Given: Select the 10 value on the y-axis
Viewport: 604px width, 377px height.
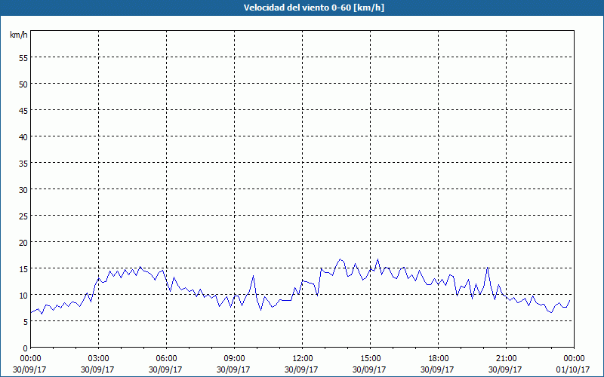Looking at the screenshot, I should [23, 295].
